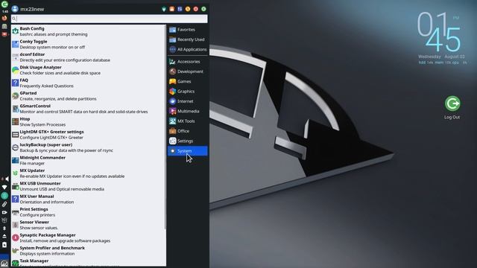This screenshot has height=268, width=477.
Task: Click the red icon in menu header
Action: coord(196,9)
